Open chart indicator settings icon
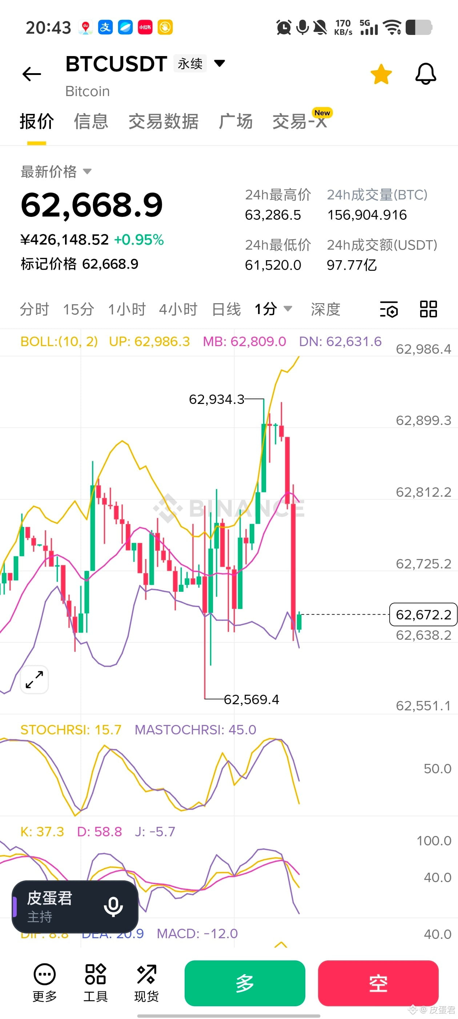 point(389,309)
